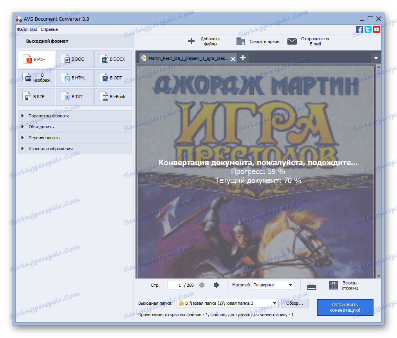
Task: Click Остановить конвертацию button
Action: (x=345, y=307)
